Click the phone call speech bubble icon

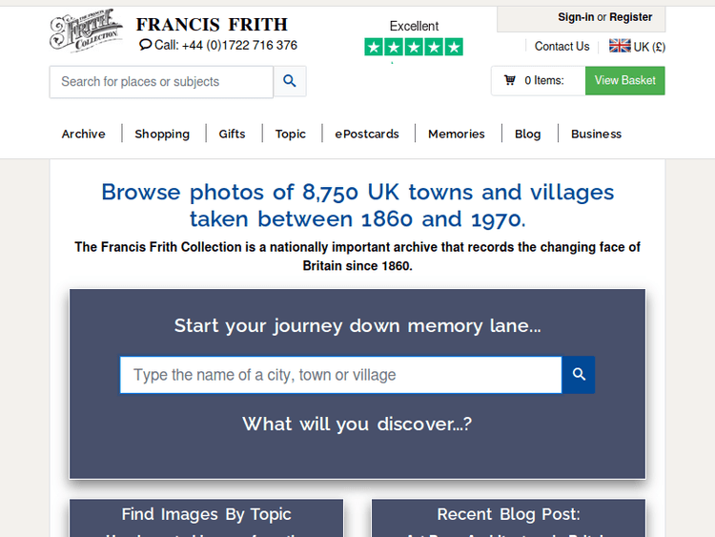pos(145,45)
